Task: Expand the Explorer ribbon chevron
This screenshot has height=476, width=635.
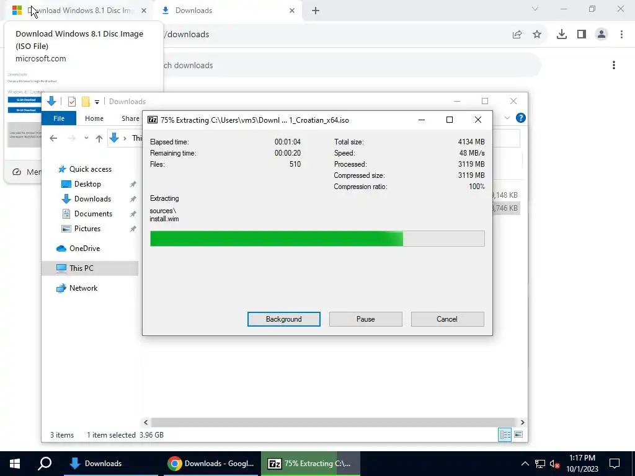Action: click(x=507, y=118)
